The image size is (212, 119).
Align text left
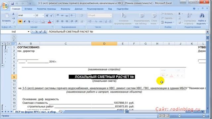58,21
